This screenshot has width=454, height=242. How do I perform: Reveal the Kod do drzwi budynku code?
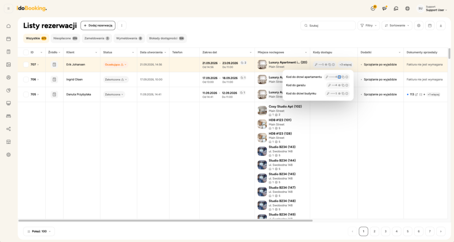tap(339, 93)
